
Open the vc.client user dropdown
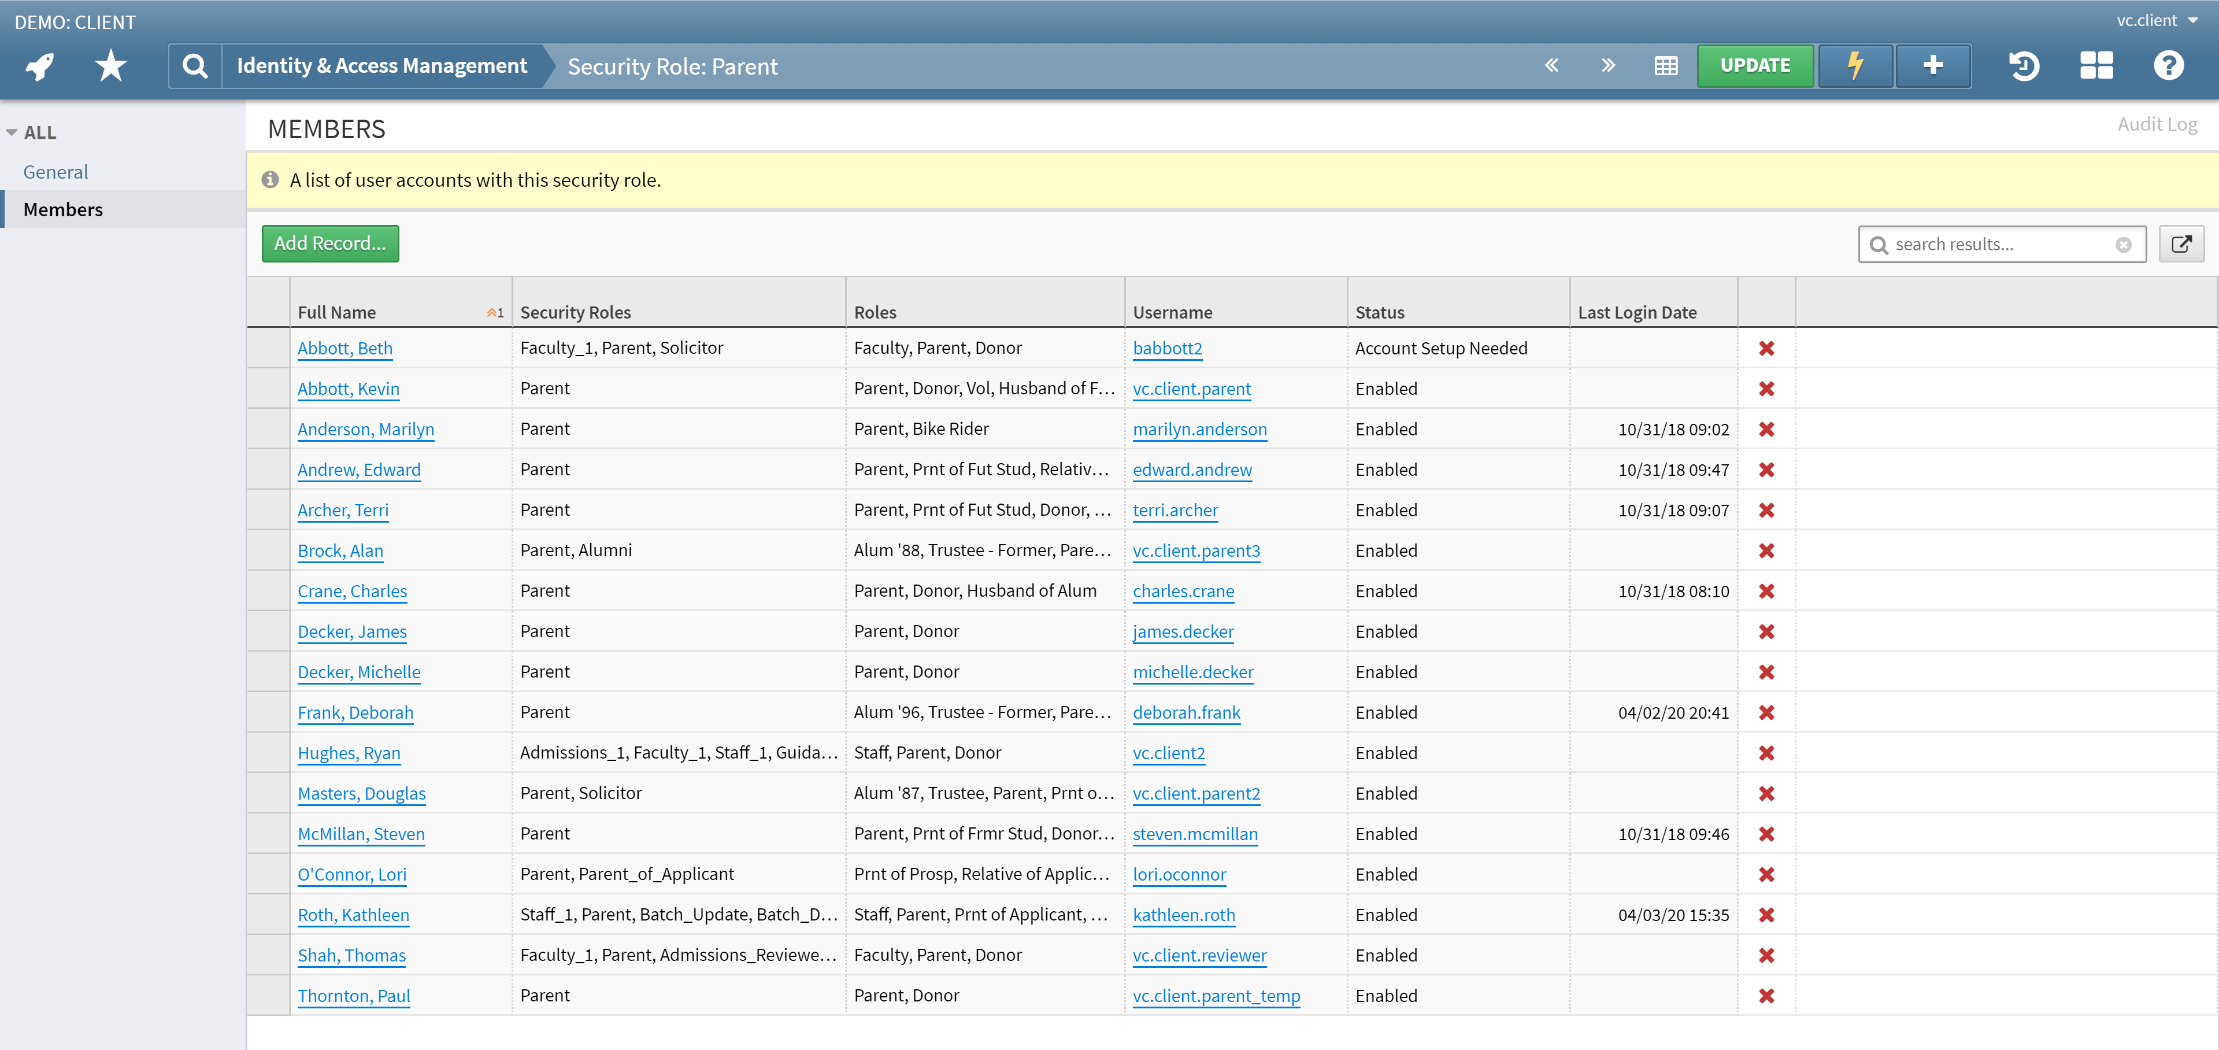pos(2157,20)
